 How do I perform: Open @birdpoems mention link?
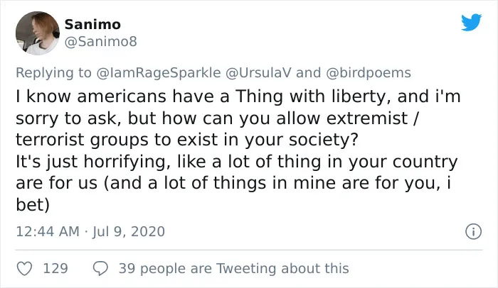coord(369,73)
